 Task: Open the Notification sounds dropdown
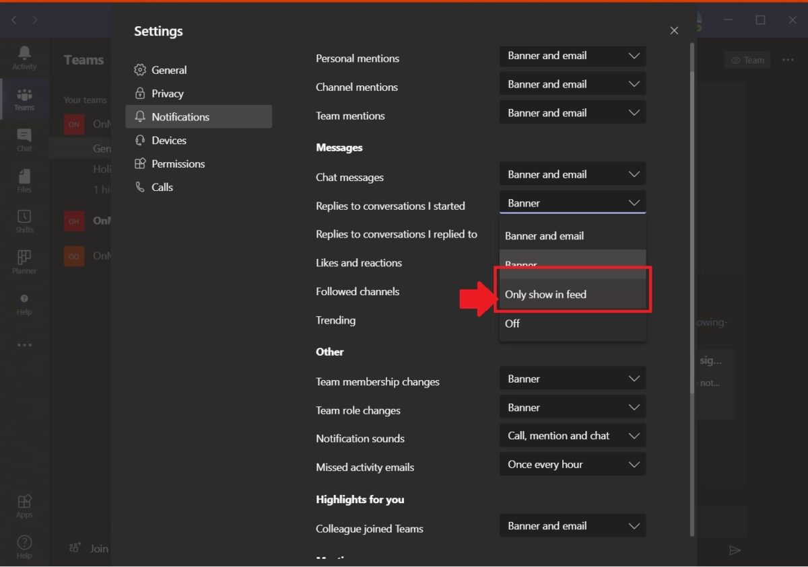[572, 435]
